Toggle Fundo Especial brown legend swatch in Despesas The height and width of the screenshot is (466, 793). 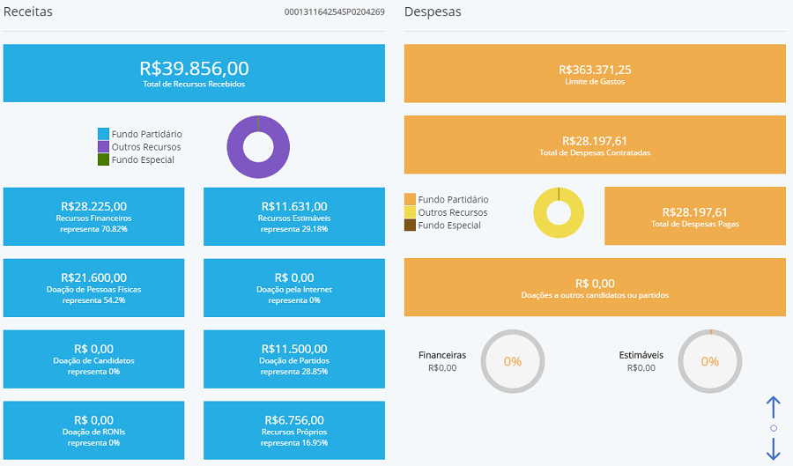[x=410, y=226]
